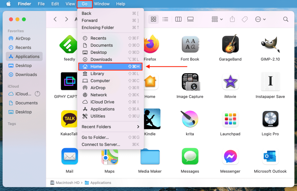
Task: Click Applications in the path bar
Action: (x=98, y=183)
